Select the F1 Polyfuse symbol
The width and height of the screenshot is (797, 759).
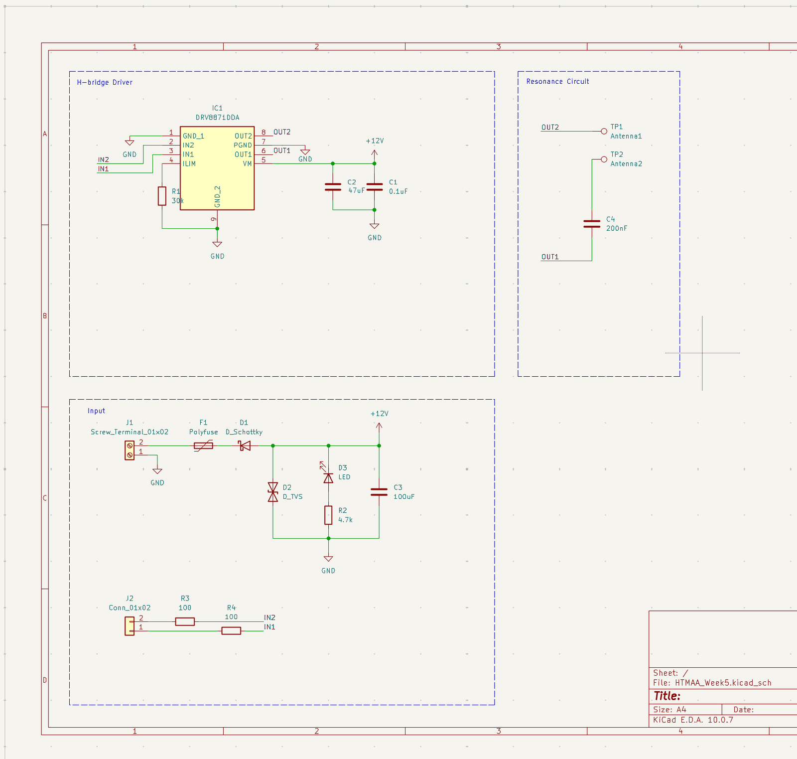point(203,446)
